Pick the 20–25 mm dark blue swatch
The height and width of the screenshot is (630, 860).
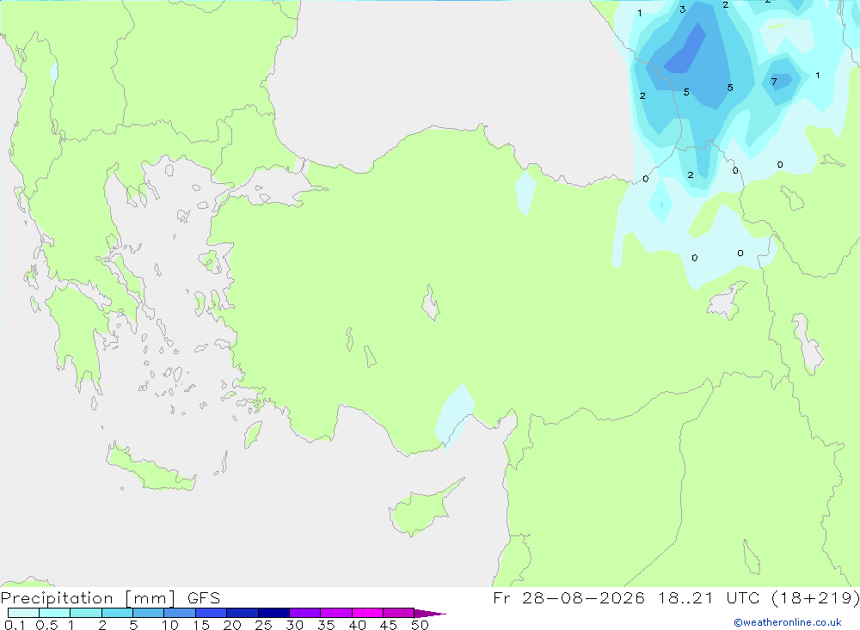pos(242,613)
